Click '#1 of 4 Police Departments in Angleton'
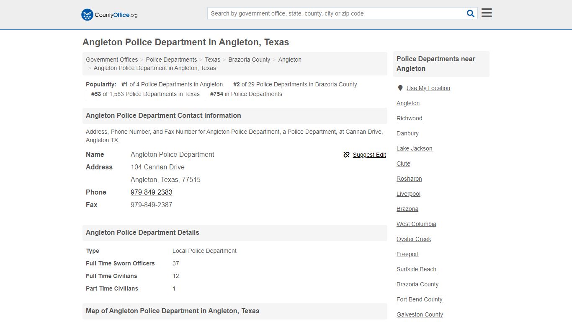This screenshot has height=322, width=572. [x=172, y=84]
